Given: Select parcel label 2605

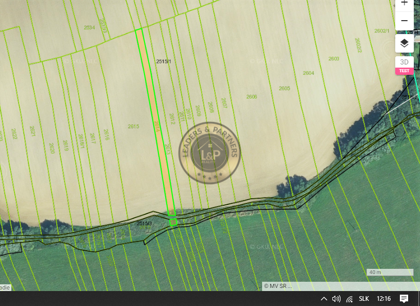Looking at the screenshot, I should [284, 88].
